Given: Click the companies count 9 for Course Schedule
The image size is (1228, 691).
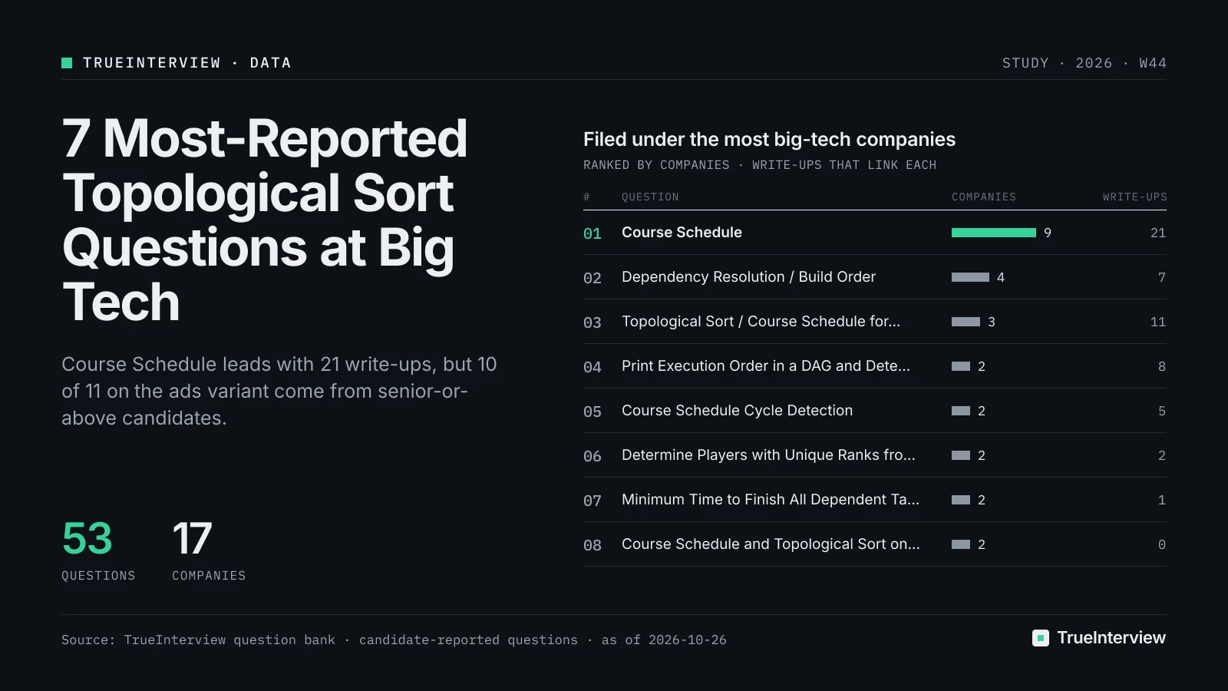Looking at the screenshot, I should [1048, 233].
